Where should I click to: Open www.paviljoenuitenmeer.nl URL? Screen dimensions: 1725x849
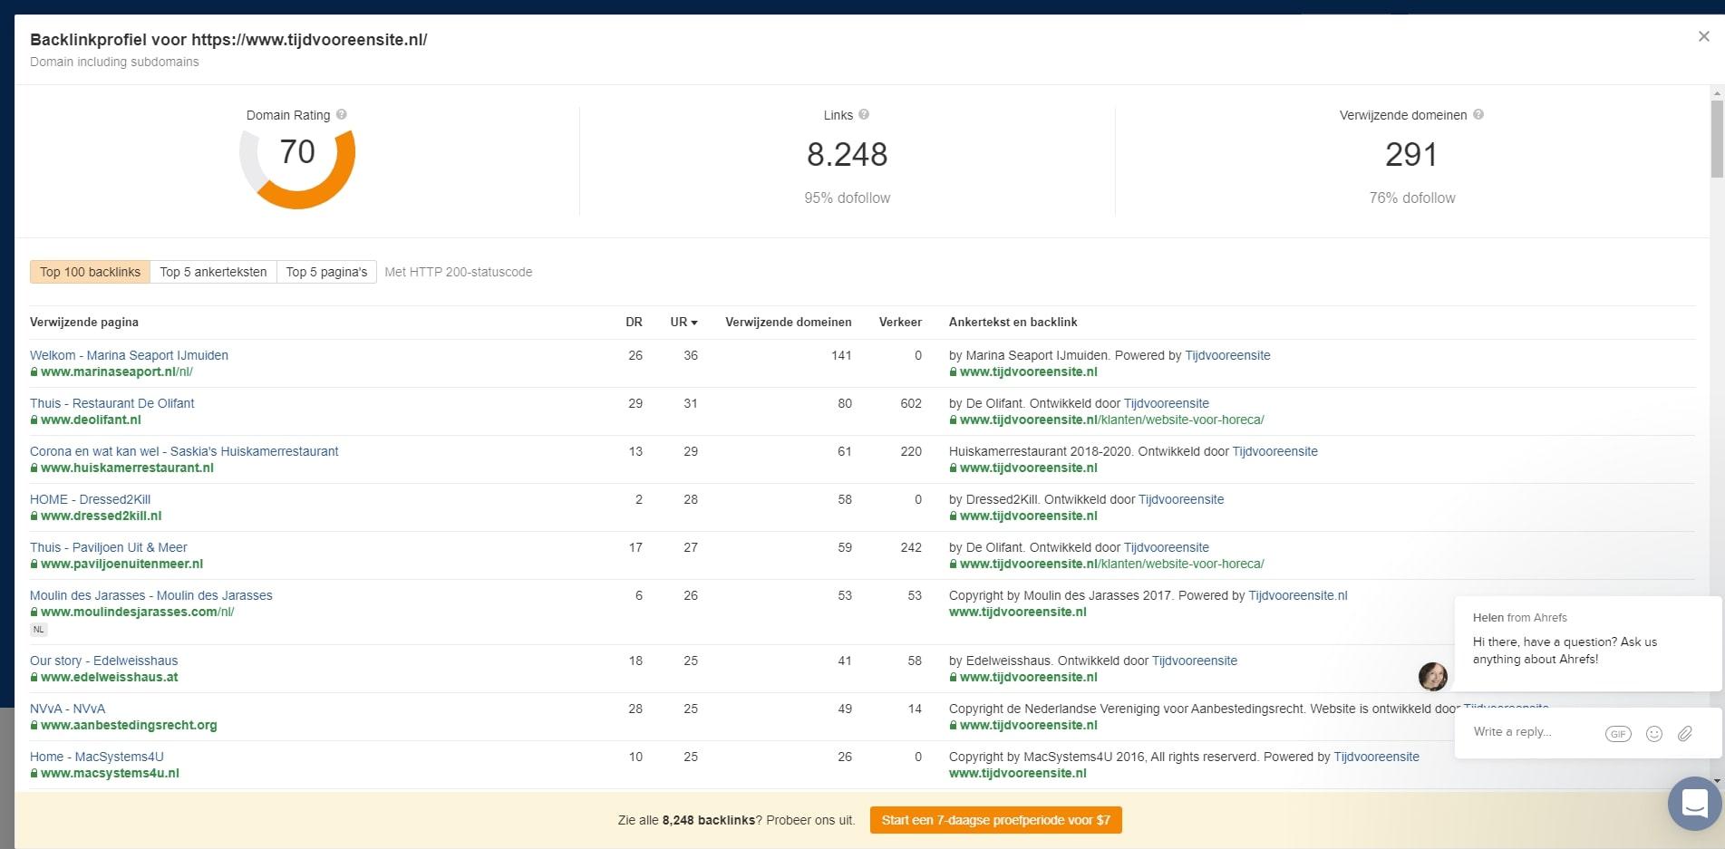click(121, 564)
